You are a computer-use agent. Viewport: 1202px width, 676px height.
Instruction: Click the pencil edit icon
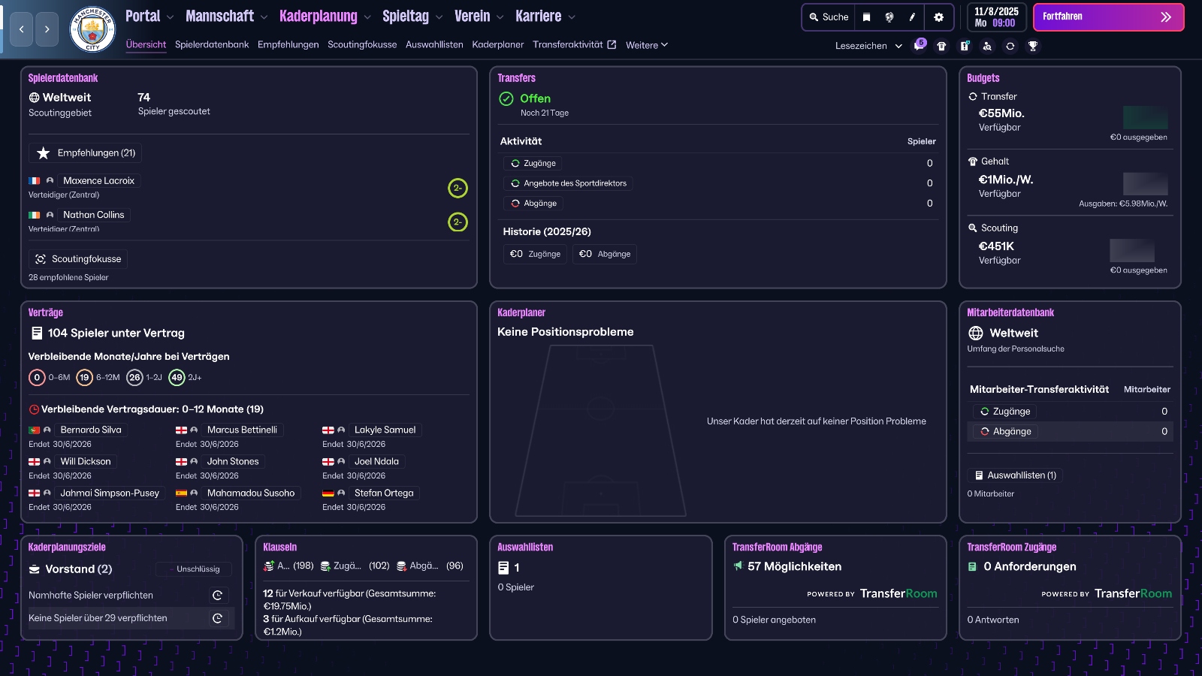(912, 17)
